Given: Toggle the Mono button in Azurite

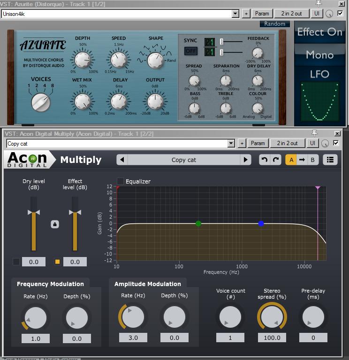Looking at the screenshot, I should pos(320,55).
